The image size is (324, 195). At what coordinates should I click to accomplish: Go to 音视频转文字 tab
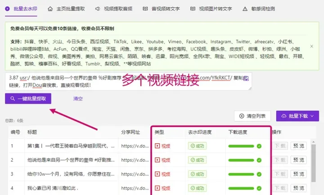tap(162, 9)
